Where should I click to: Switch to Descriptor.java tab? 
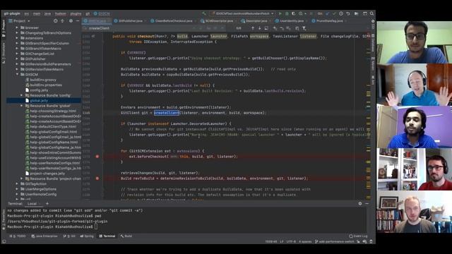pyautogui.click(x=256, y=21)
